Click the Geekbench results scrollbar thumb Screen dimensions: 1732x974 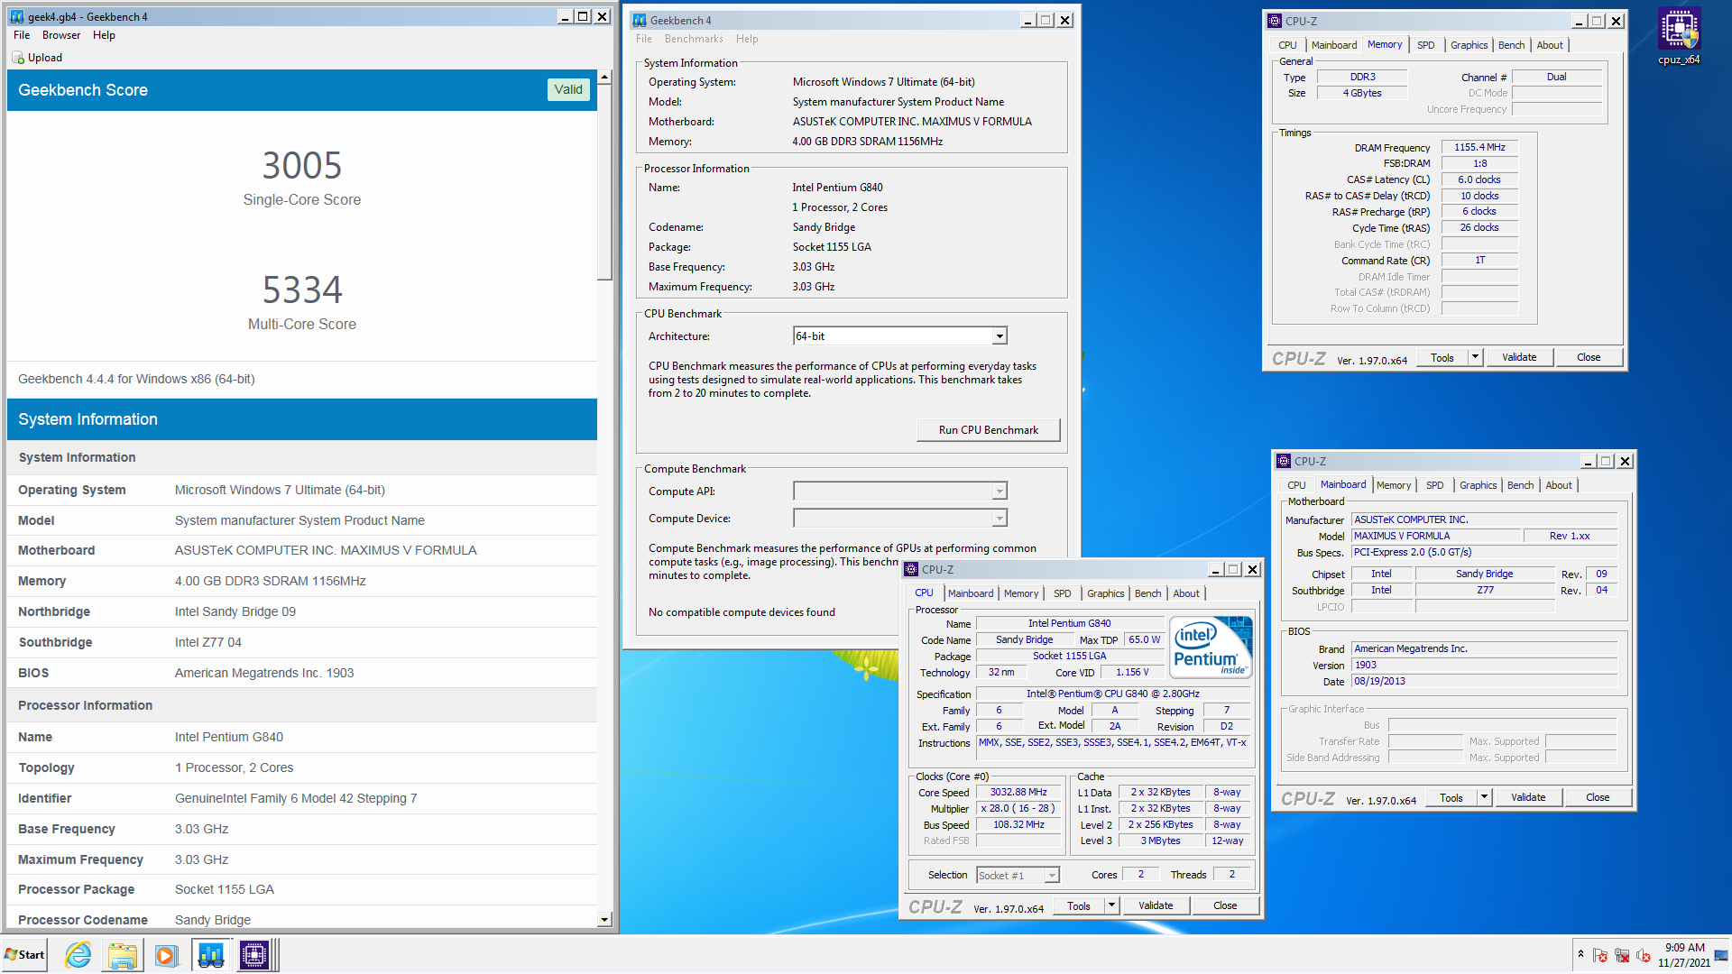pyautogui.click(x=604, y=183)
